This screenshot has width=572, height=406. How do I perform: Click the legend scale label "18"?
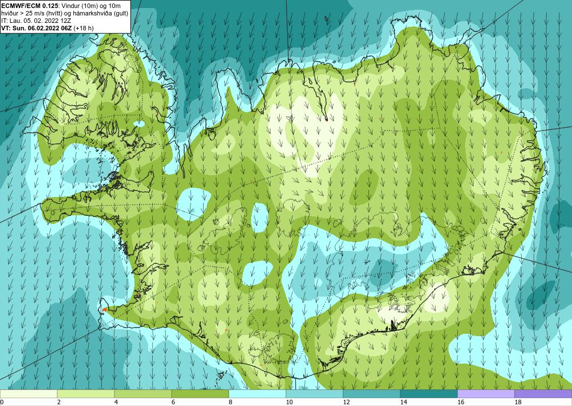pos(518,402)
